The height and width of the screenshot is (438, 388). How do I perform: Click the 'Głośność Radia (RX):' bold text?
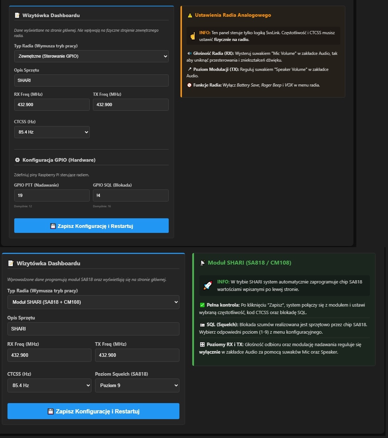[x=214, y=53]
